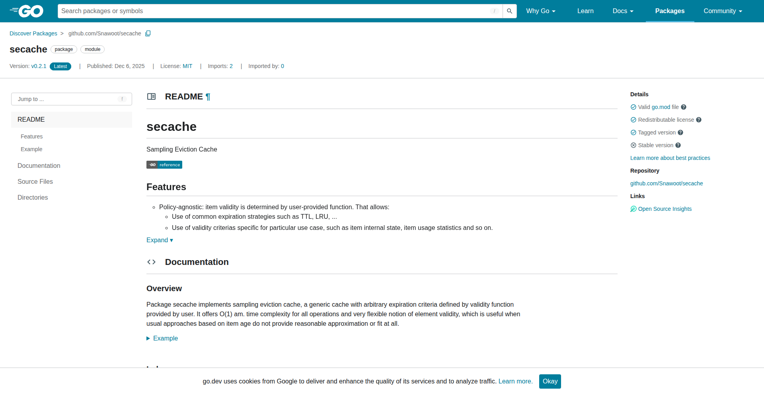The height and width of the screenshot is (395, 764).
Task: Open help icon beside Valid go.mod file
Action: [x=684, y=107]
